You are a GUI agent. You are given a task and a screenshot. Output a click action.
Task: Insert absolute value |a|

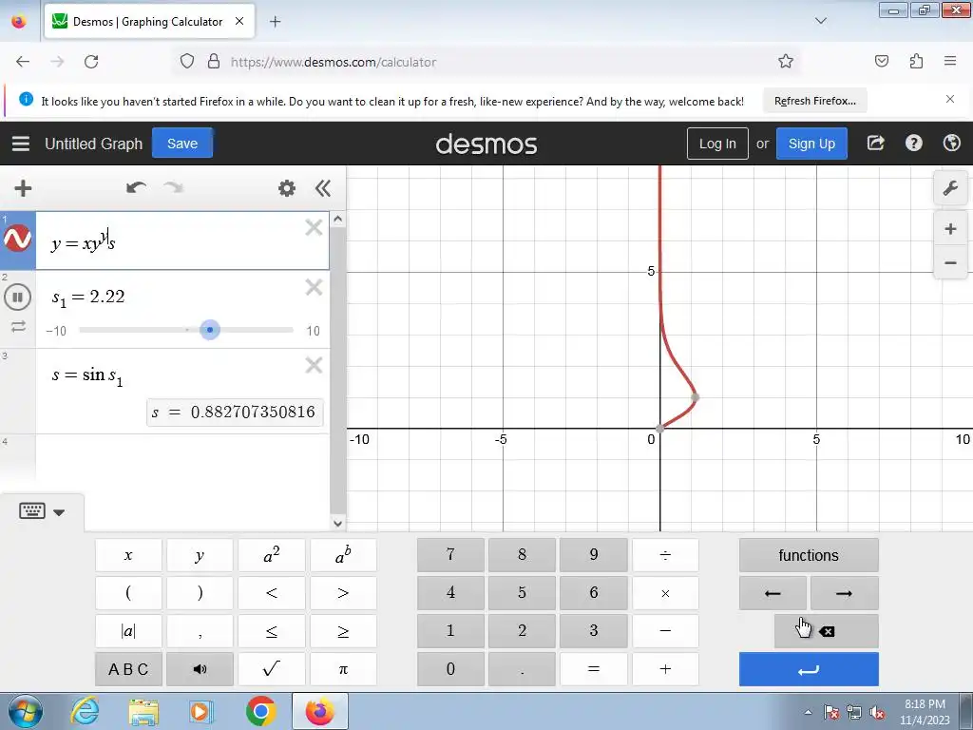pyautogui.click(x=128, y=631)
